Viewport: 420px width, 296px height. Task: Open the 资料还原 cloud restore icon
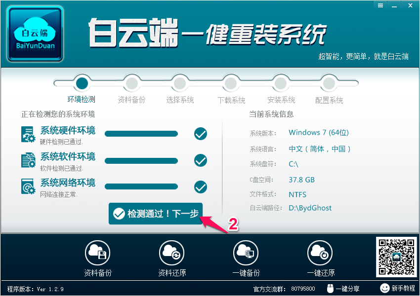point(171,253)
